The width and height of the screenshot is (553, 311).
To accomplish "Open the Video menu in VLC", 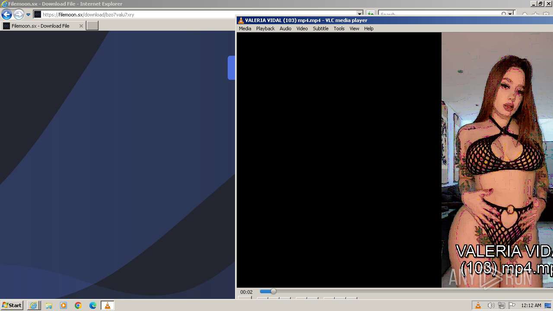I will [302, 29].
